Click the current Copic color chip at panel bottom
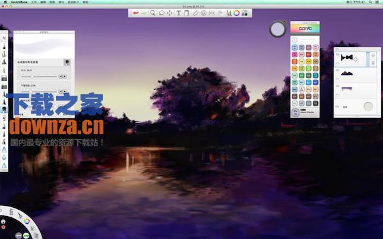Viewport: 383px width, 239px height. (x=296, y=112)
